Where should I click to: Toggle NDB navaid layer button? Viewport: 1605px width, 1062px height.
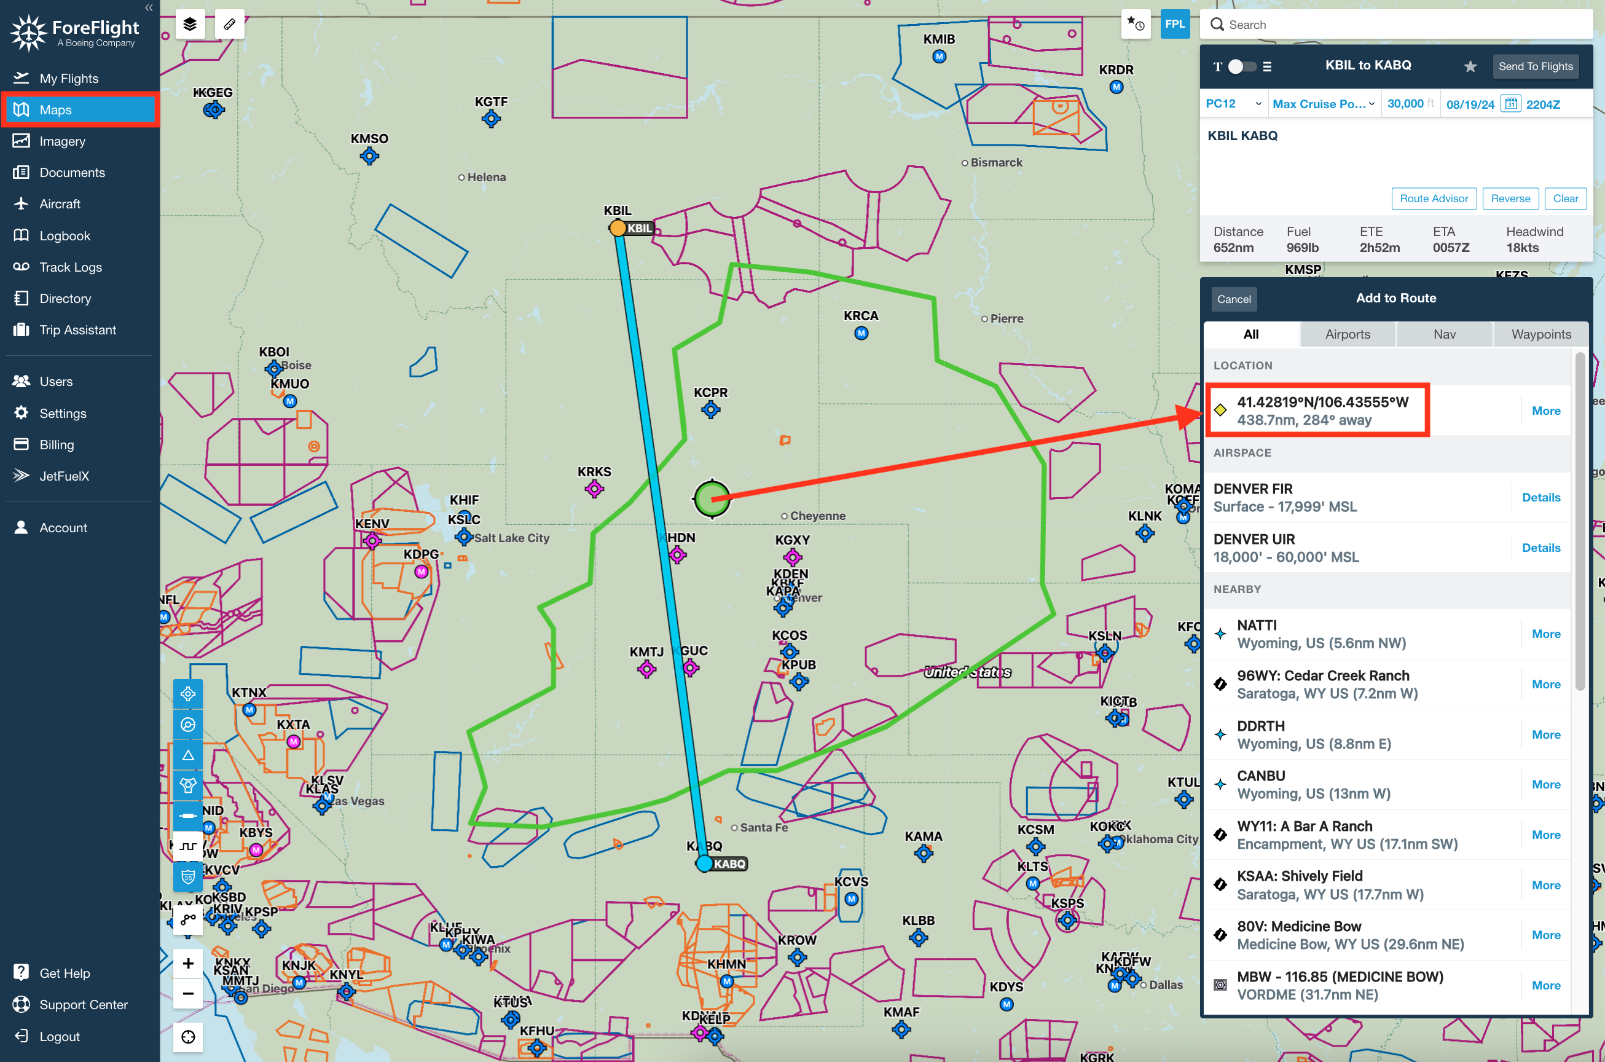(188, 785)
